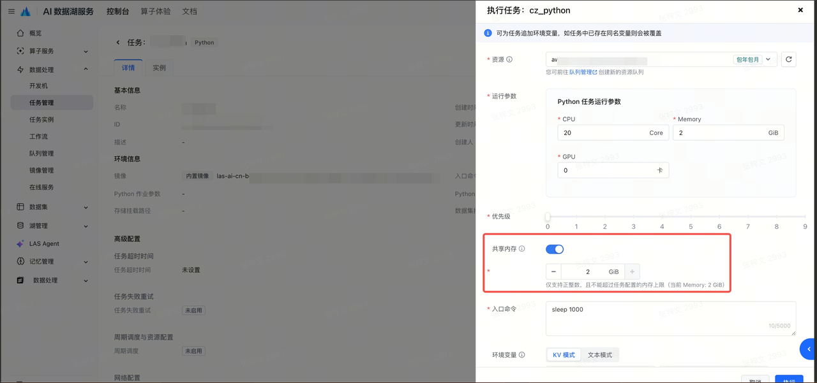Viewport: 817px width, 383px height.
Task: Collapse the 数据处理 group above 开发机
Action: coord(86,69)
